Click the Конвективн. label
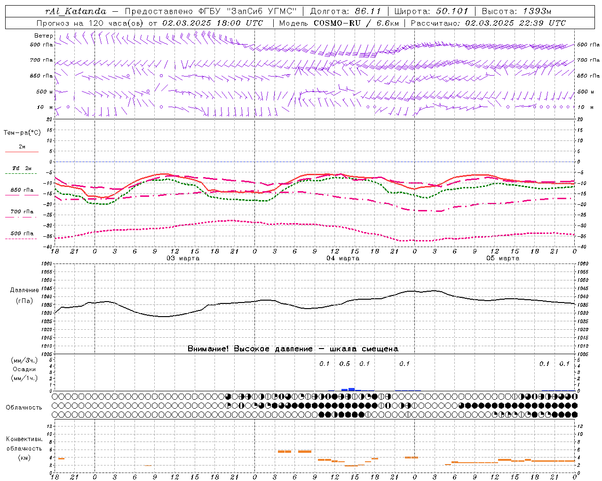The height and width of the screenshot is (481, 602). [24, 439]
